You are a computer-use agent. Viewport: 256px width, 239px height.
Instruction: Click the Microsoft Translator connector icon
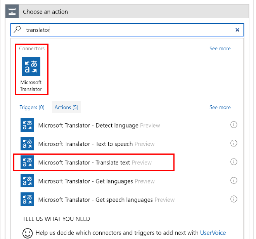pos(31,66)
